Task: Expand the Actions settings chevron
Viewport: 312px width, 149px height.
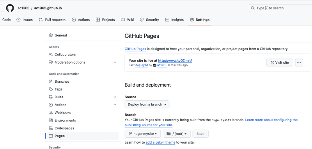Action: [x=115, y=105]
